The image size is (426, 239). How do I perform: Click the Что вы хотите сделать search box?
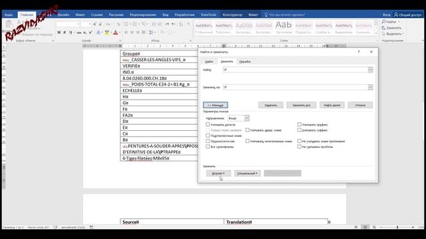click(284, 15)
